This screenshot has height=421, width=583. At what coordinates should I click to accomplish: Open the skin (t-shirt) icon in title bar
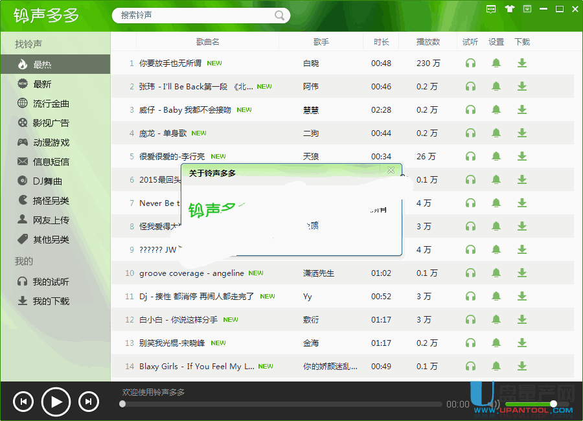(509, 9)
